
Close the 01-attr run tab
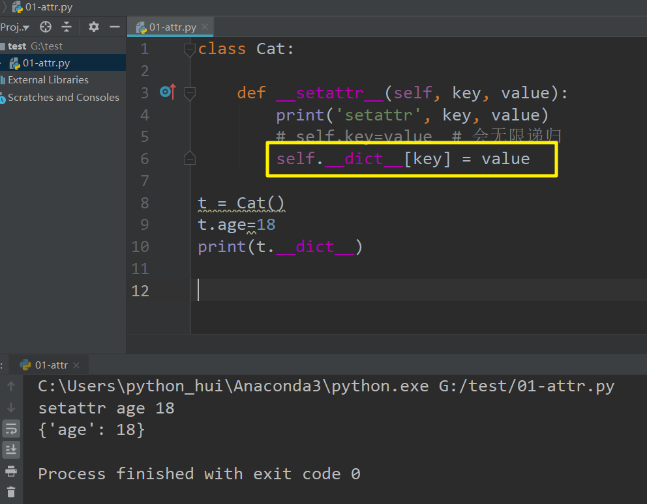[76, 365]
